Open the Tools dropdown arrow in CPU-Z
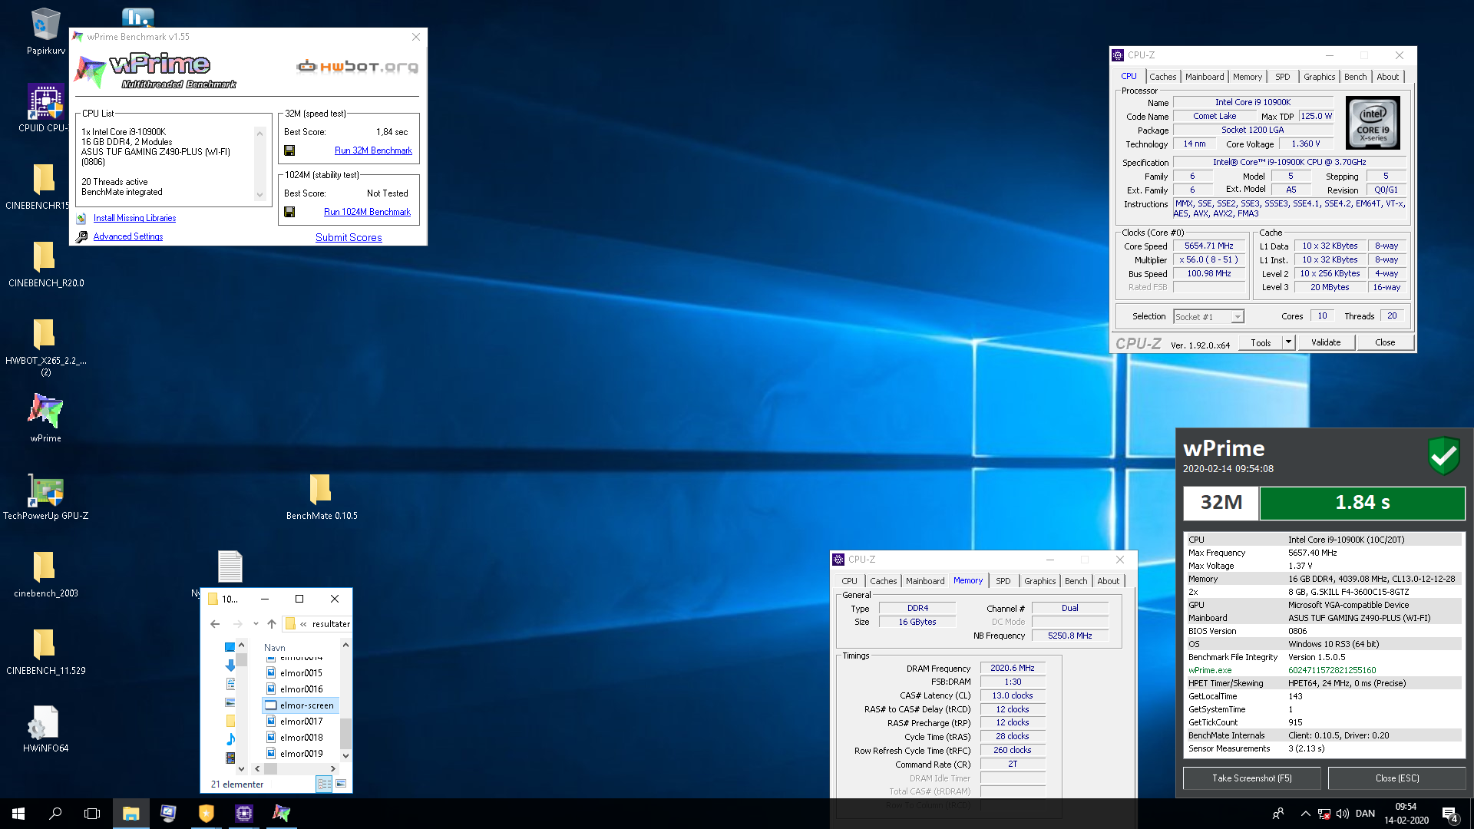The width and height of the screenshot is (1474, 829). click(1288, 342)
